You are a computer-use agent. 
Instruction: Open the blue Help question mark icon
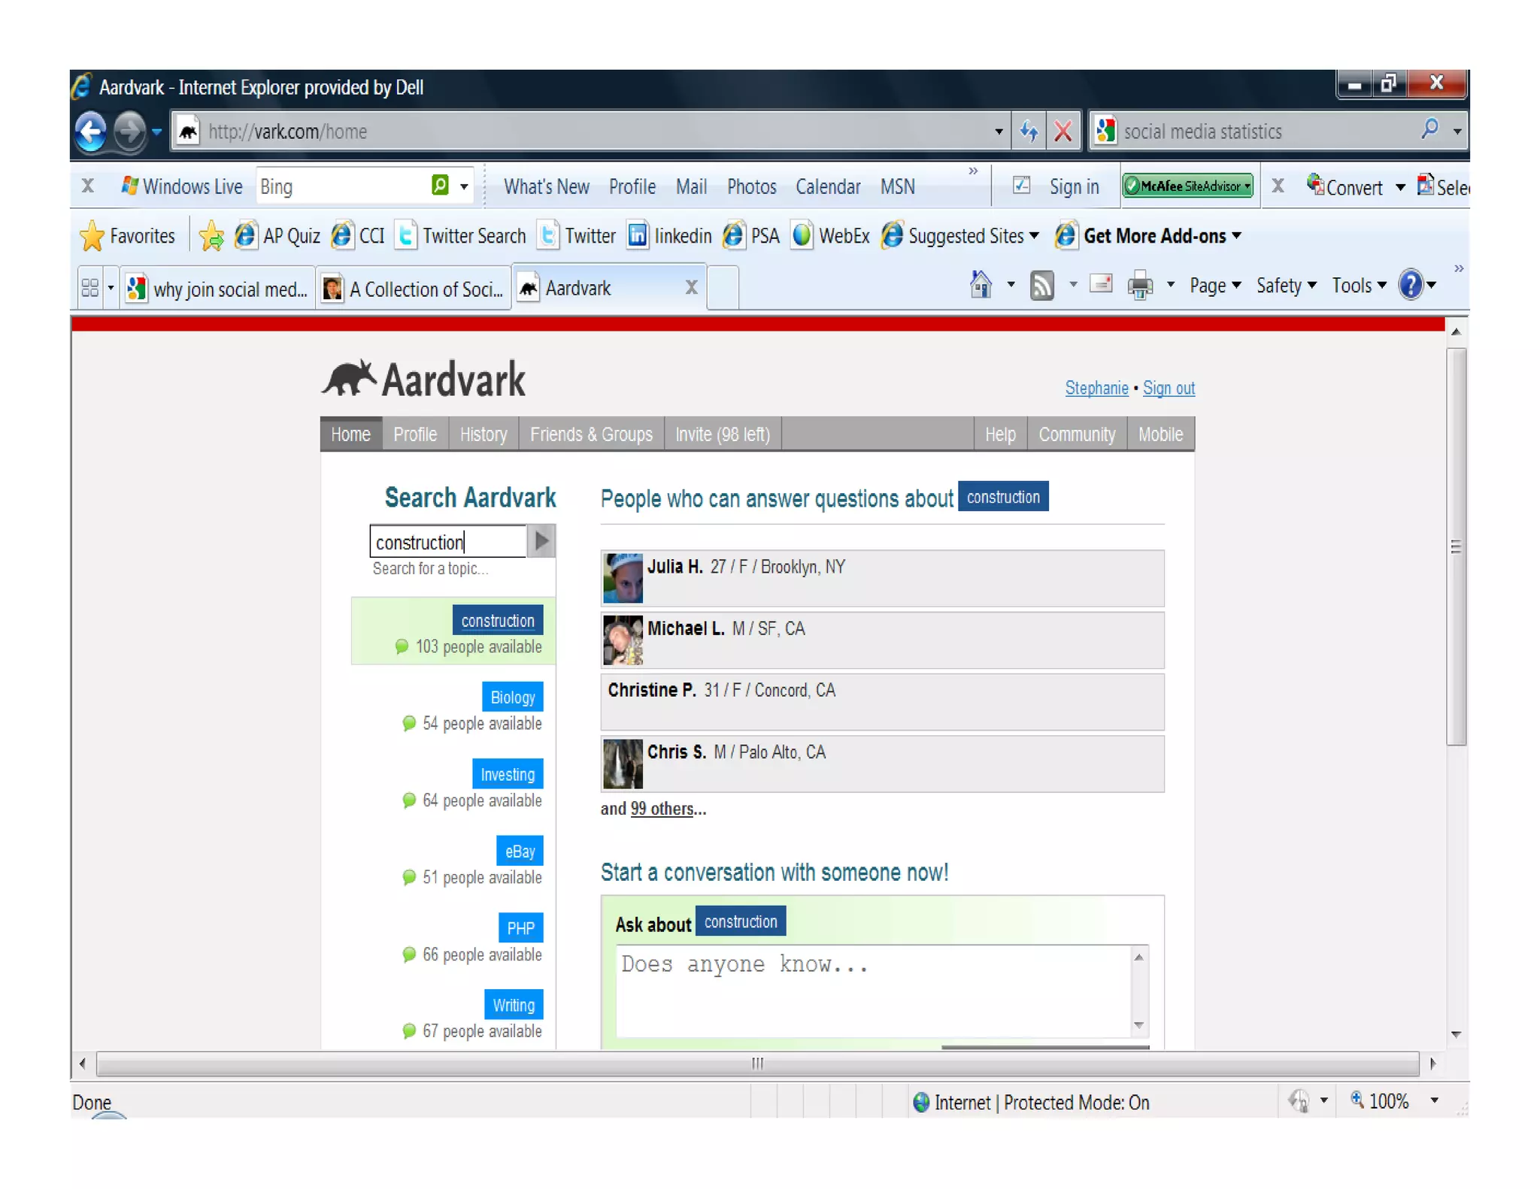click(1411, 285)
